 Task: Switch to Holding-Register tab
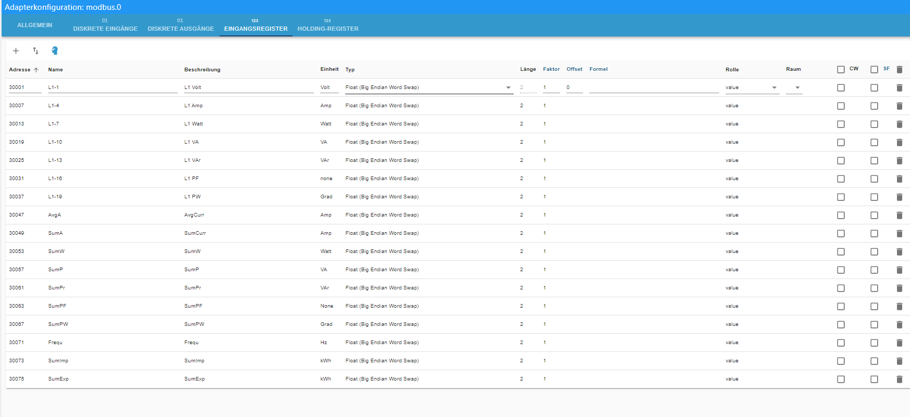[x=328, y=26]
